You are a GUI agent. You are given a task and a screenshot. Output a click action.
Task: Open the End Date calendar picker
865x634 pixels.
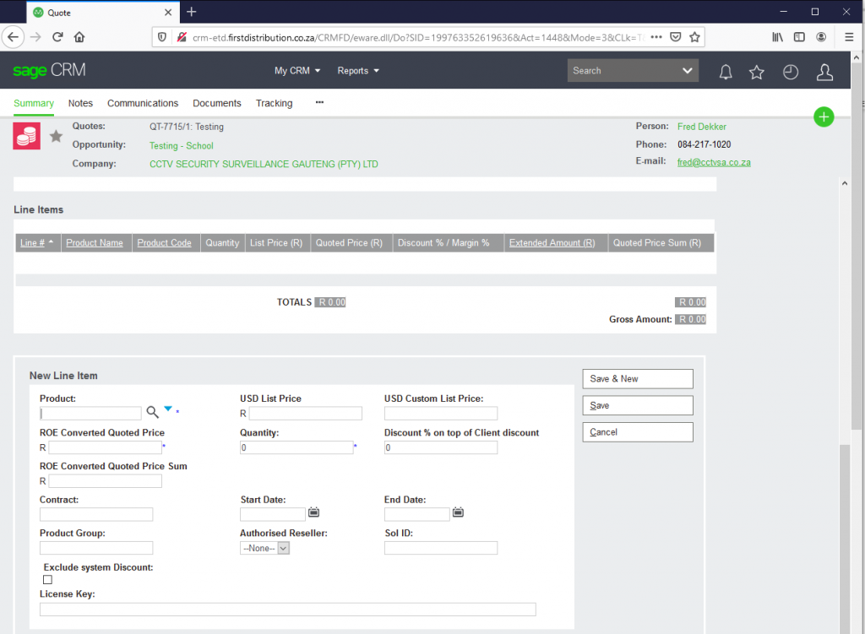coord(458,512)
